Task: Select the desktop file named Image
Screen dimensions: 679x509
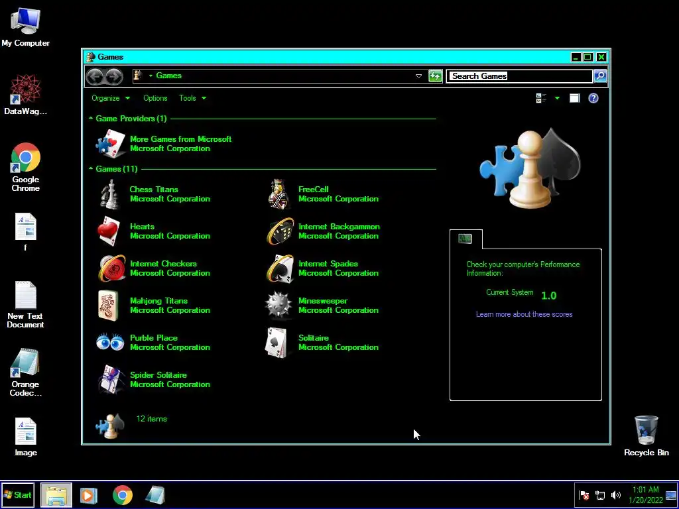Action: 26,437
